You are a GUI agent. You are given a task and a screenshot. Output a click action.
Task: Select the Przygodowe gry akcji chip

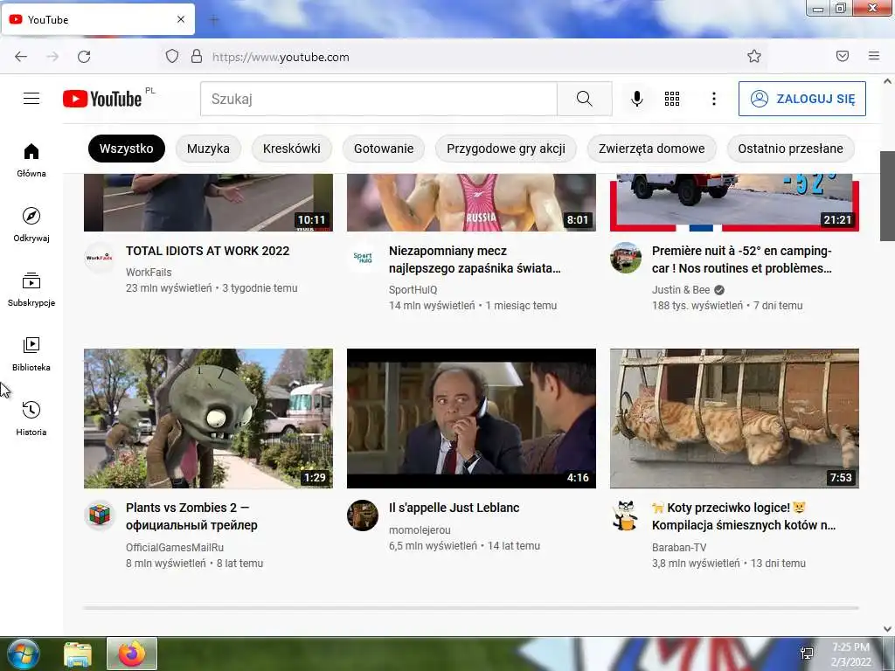506,149
